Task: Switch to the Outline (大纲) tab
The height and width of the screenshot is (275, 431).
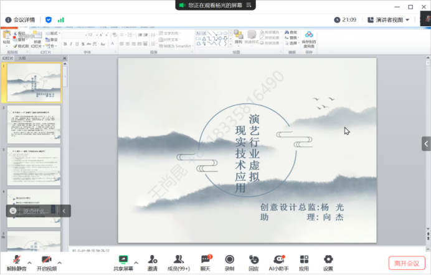Action: [x=22, y=58]
